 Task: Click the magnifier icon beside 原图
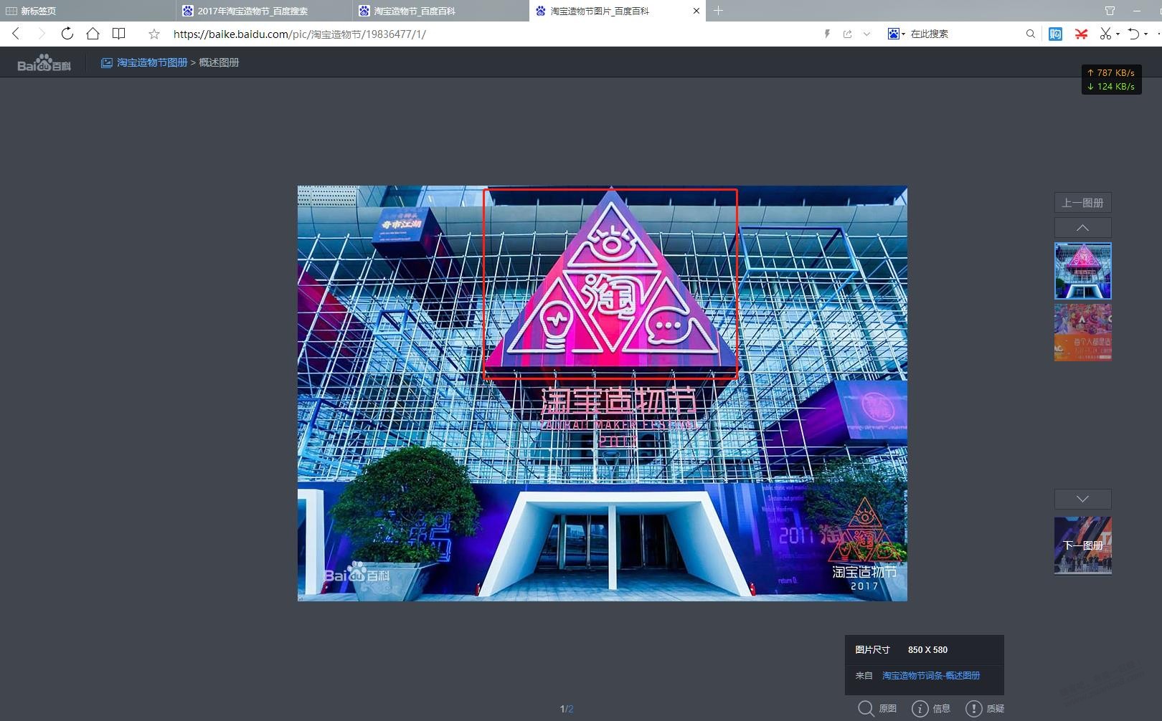point(866,708)
